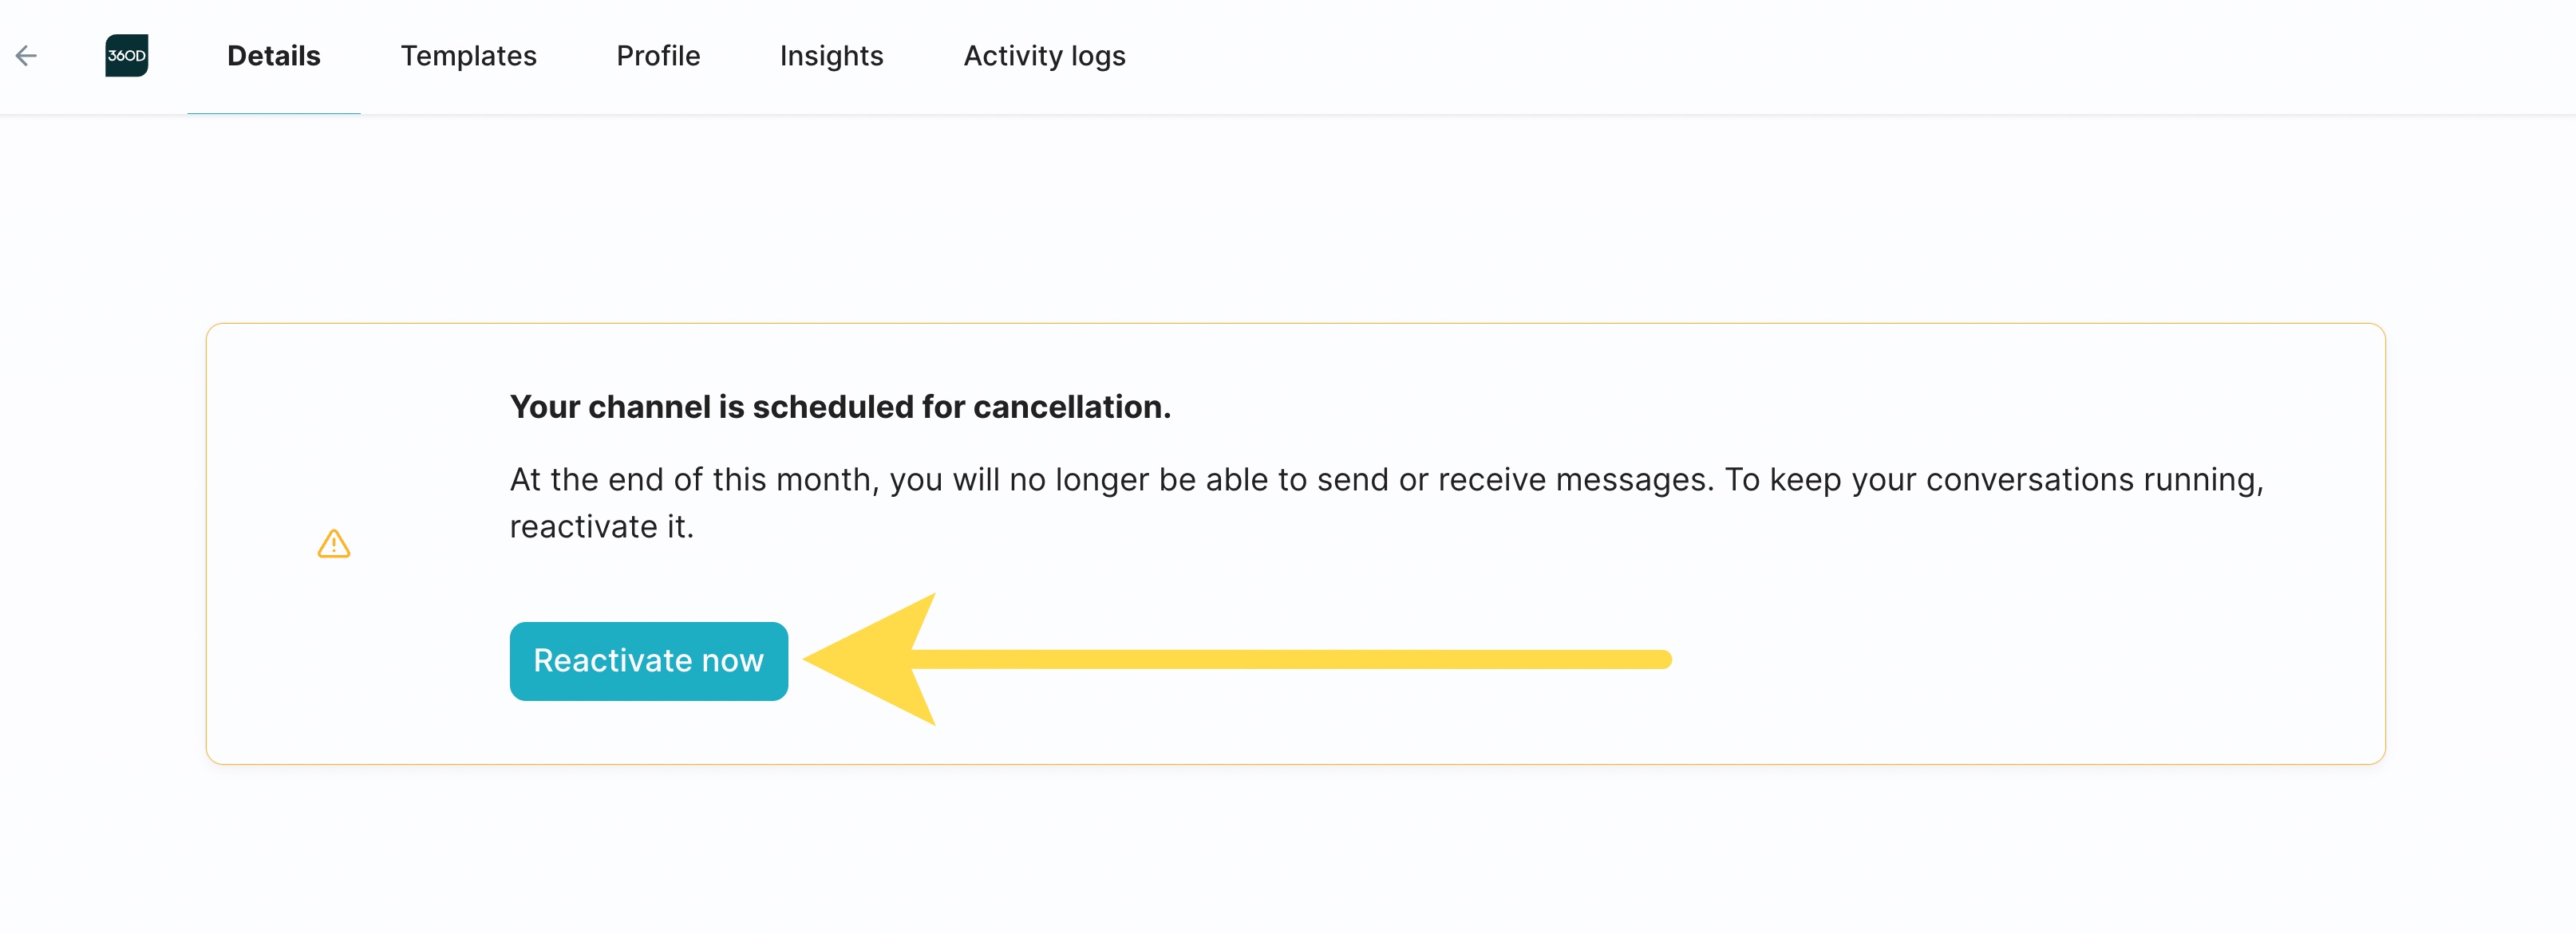Viewport: 2576px width, 933px height.
Task: Click blank space between tabs and warning card
Action: 1290,220
